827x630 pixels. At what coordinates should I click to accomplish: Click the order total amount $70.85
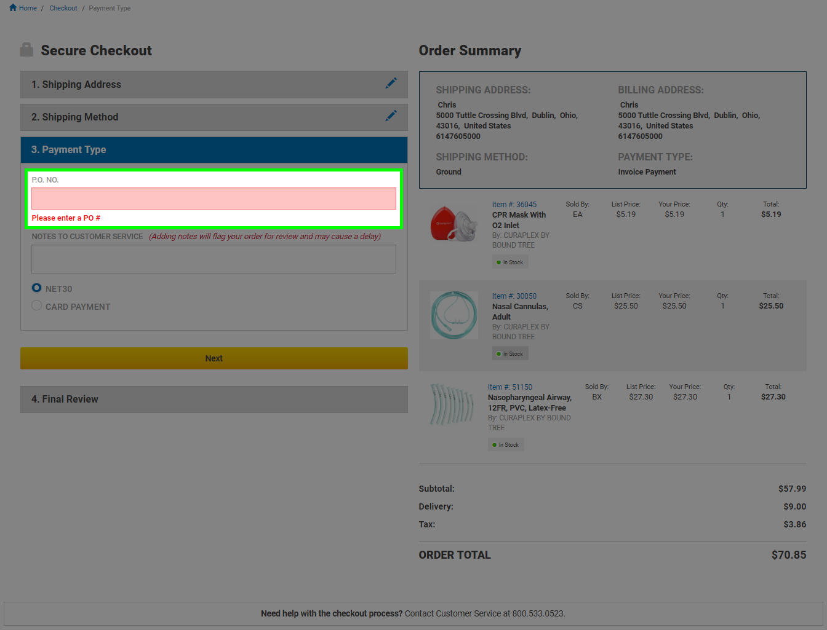pyautogui.click(x=789, y=555)
